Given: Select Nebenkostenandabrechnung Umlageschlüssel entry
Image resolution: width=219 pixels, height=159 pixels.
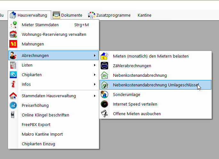Looking at the screenshot, I should 156,85.
